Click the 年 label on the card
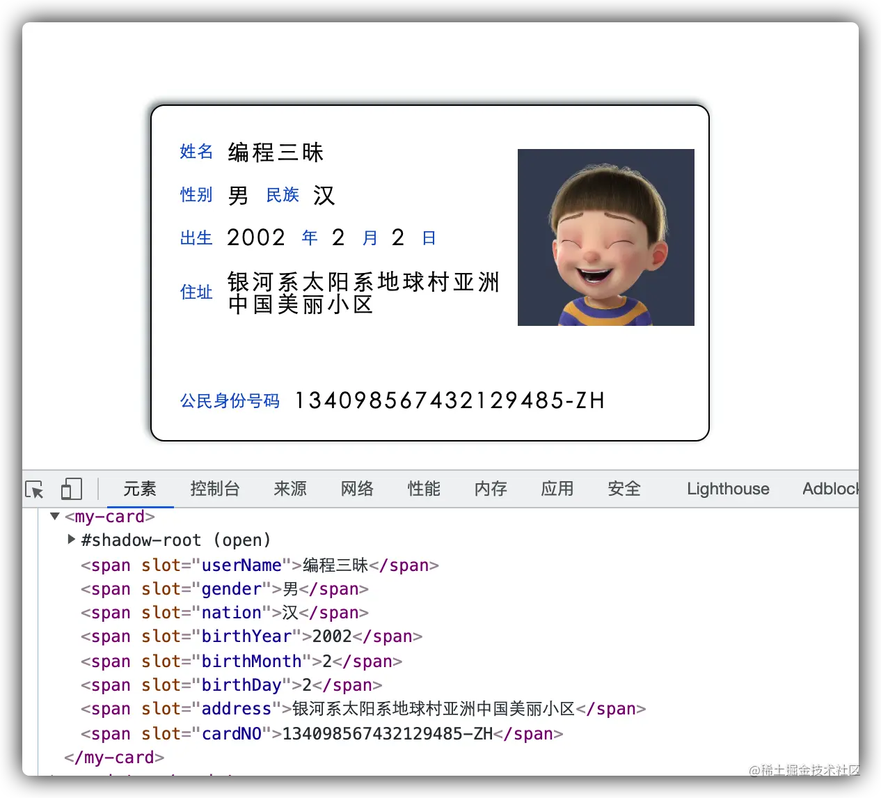 pyautogui.click(x=310, y=238)
